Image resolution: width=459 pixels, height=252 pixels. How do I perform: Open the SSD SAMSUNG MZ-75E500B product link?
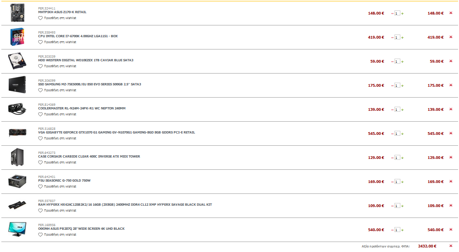90,84
